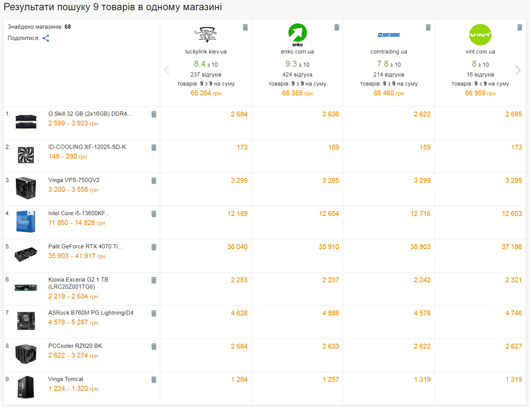Click luckylink price 12 189 for Intel Core
The height and width of the screenshot is (407, 530).
[x=237, y=214]
